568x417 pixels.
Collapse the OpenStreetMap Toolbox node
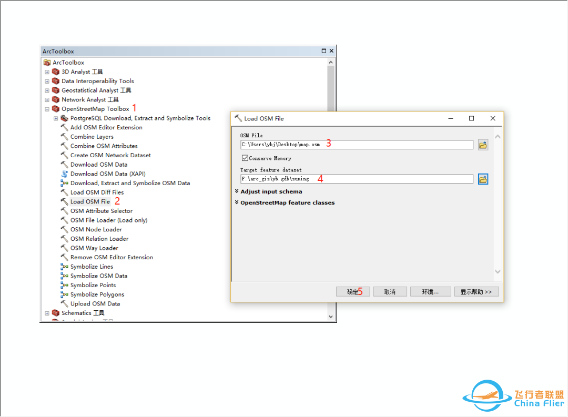47,109
